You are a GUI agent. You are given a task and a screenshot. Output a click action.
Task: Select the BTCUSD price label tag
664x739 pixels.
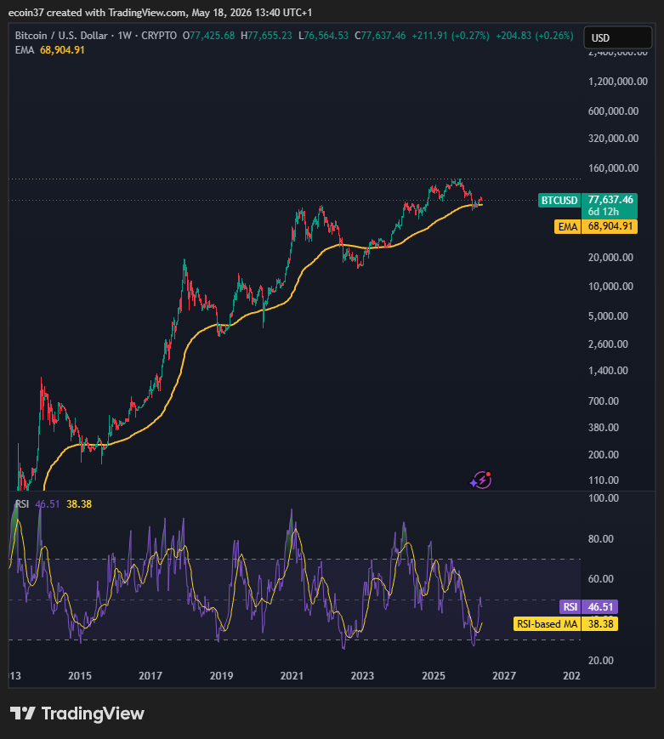559,201
